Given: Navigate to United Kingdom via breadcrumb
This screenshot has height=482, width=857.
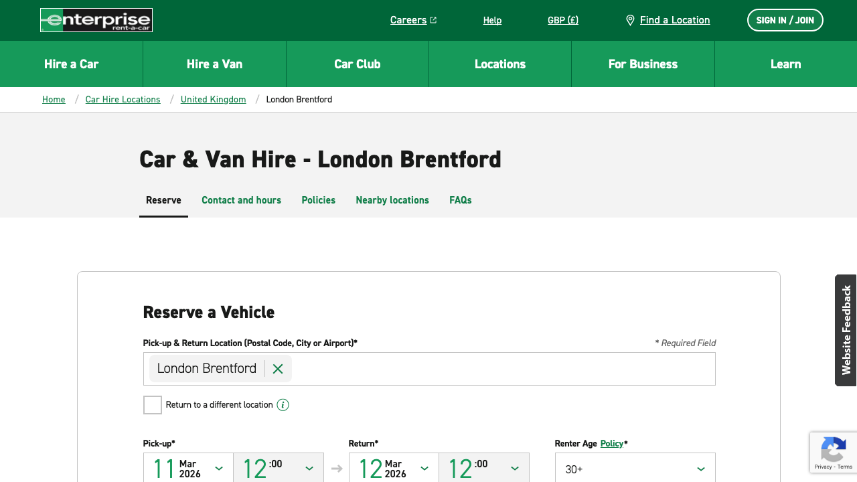Looking at the screenshot, I should point(213,99).
